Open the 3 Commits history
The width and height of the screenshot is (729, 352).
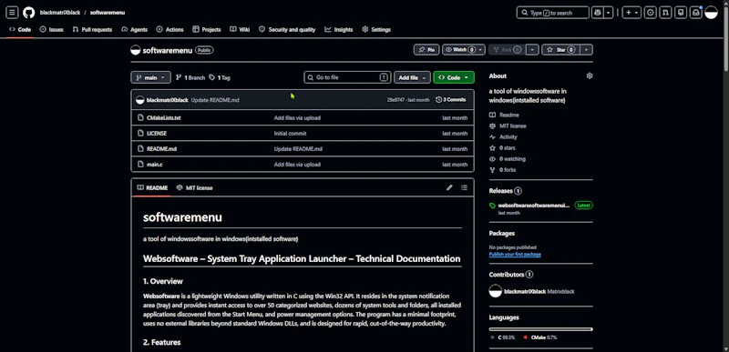(x=451, y=100)
